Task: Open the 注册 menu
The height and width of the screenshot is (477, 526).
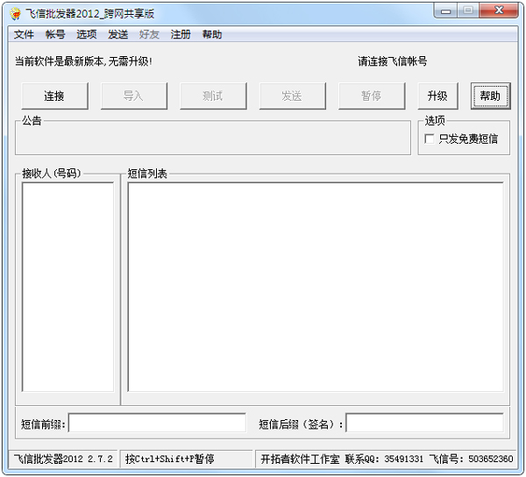Action: click(x=181, y=34)
